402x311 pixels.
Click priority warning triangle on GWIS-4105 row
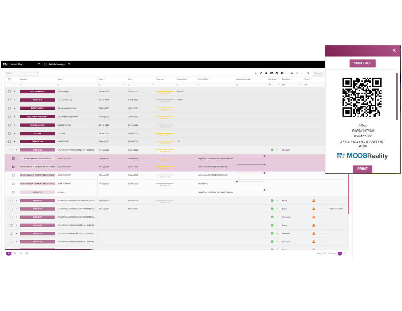point(313,209)
